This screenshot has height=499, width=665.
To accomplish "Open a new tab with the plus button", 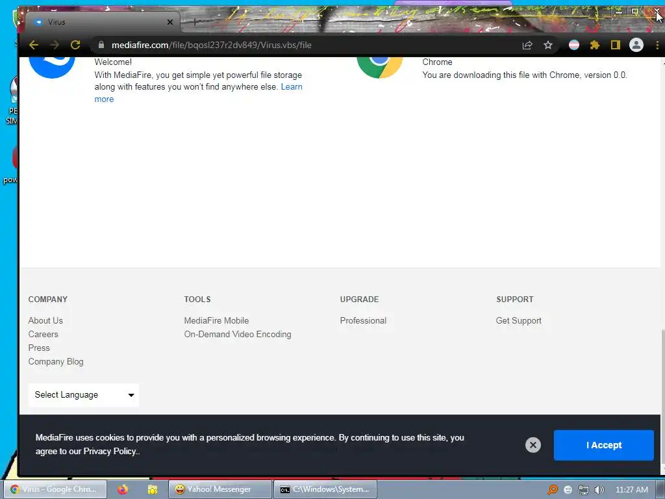I will coord(194,22).
